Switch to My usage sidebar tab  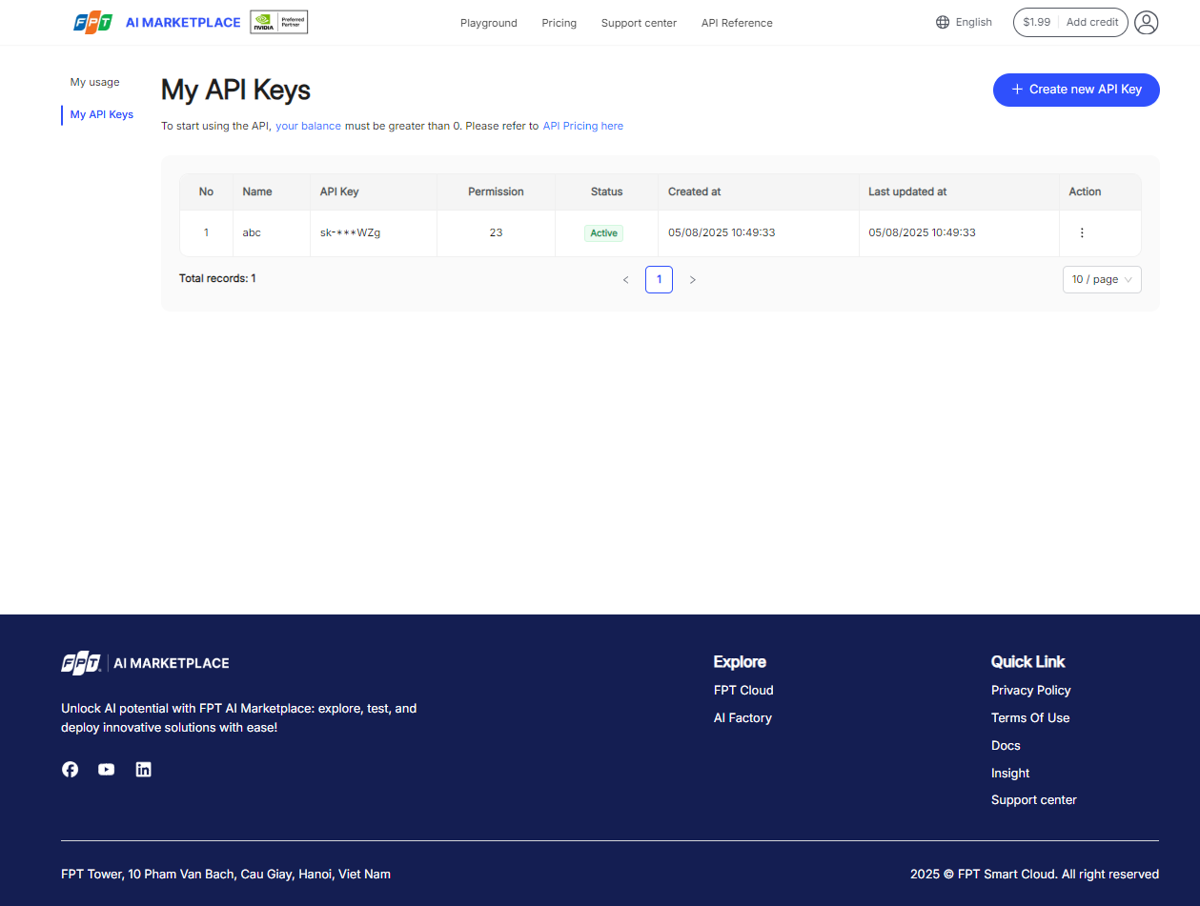[x=95, y=82]
